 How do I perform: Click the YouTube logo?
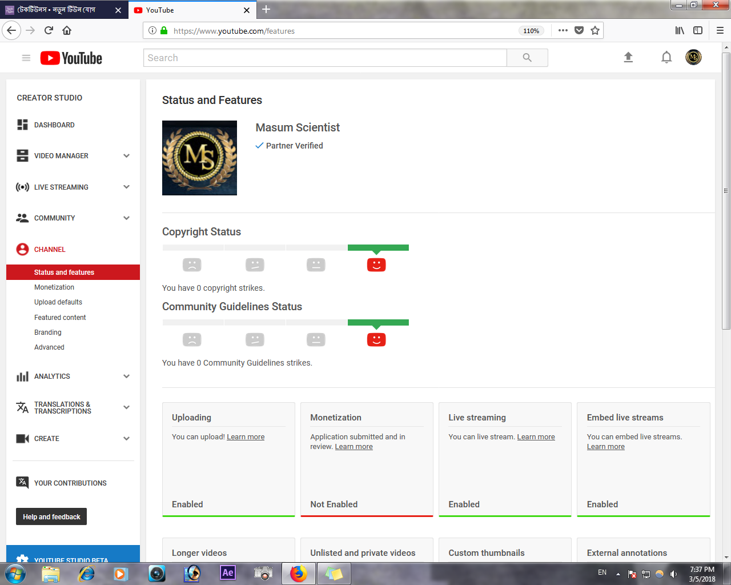[x=71, y=58]
